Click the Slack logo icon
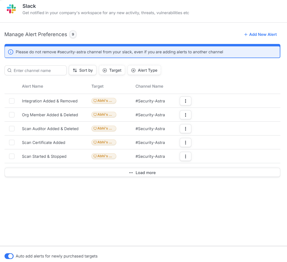The image size is (287, 262). pos(11,9)
